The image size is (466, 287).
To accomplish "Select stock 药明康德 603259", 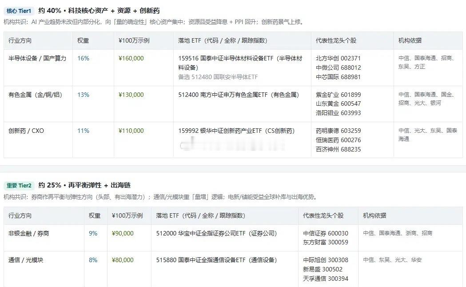I will (338, 131).
